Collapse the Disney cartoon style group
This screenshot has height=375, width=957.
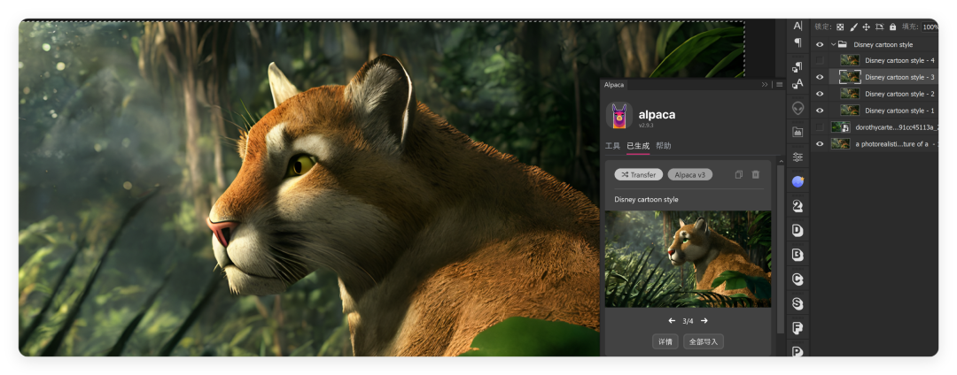[x=833, y=44]
